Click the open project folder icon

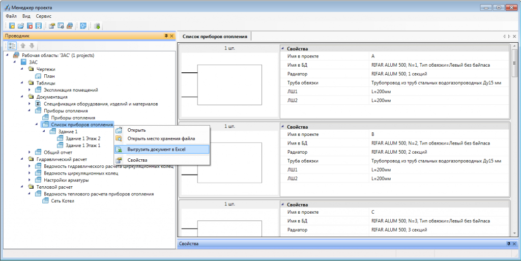click(x=20, y=25)
